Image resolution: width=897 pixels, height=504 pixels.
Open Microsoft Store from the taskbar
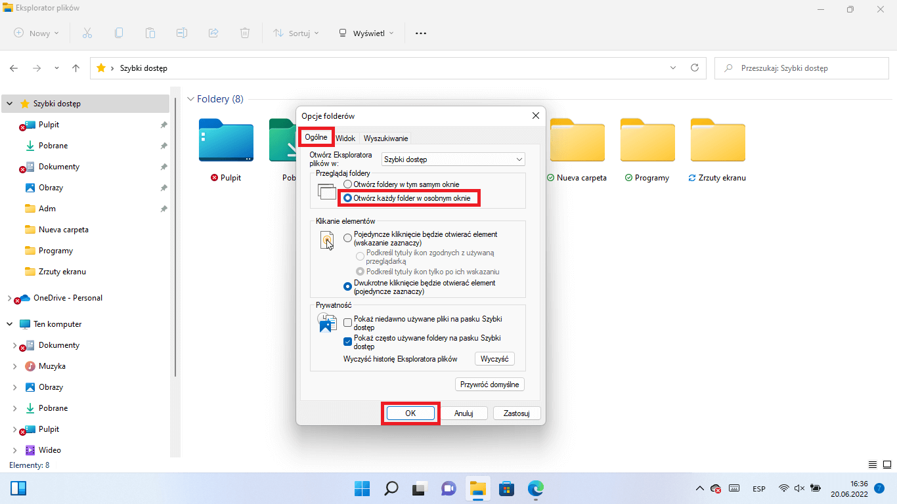506,488
